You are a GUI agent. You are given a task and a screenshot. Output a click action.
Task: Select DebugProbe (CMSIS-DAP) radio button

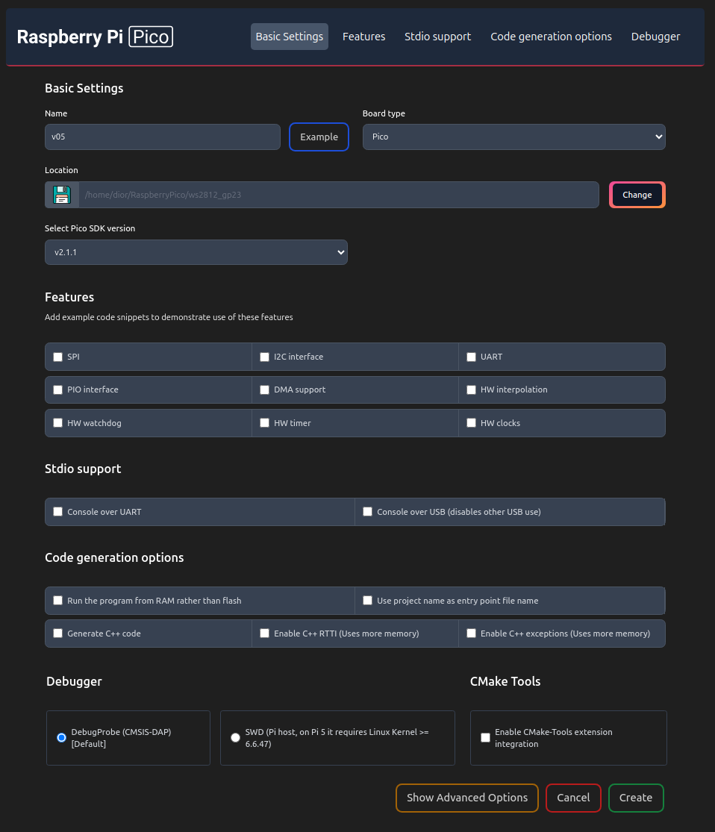click(x=62, y=737)
